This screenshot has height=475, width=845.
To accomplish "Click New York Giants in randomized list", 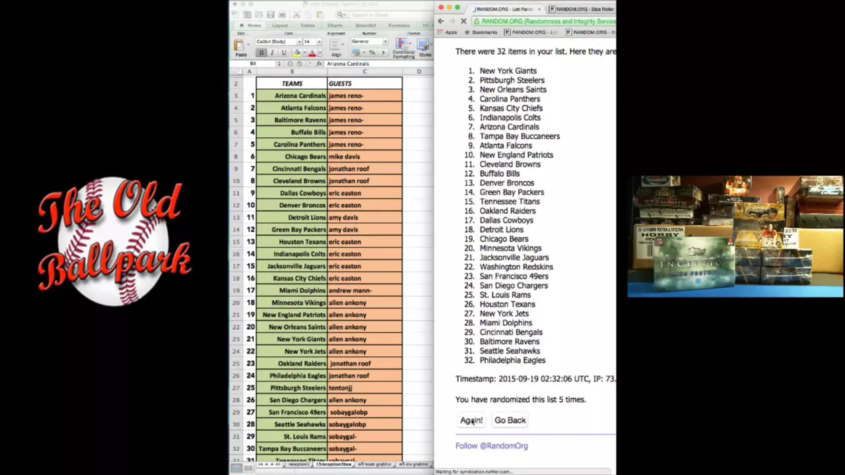I will (x=508, y=71).
